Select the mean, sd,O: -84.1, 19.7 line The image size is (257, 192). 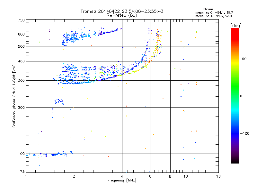click(x=214, y=12)
